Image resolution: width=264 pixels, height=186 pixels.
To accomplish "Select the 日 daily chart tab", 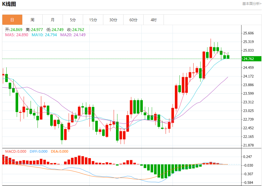I will point(12,20).
